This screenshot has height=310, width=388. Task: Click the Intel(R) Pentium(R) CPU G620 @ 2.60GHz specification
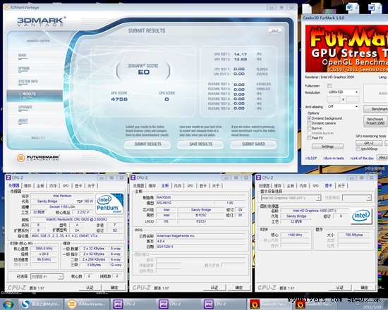76,220
